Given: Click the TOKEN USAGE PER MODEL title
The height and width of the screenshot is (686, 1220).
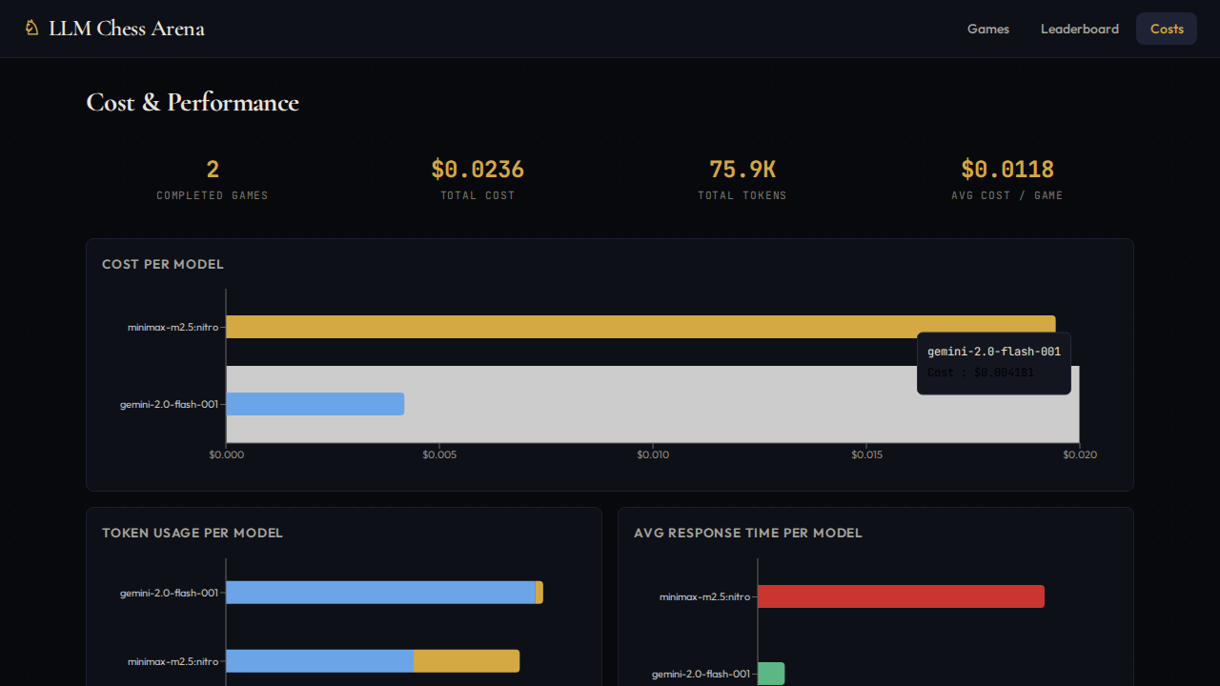Looking at the screenshot, I should point(193,533).
